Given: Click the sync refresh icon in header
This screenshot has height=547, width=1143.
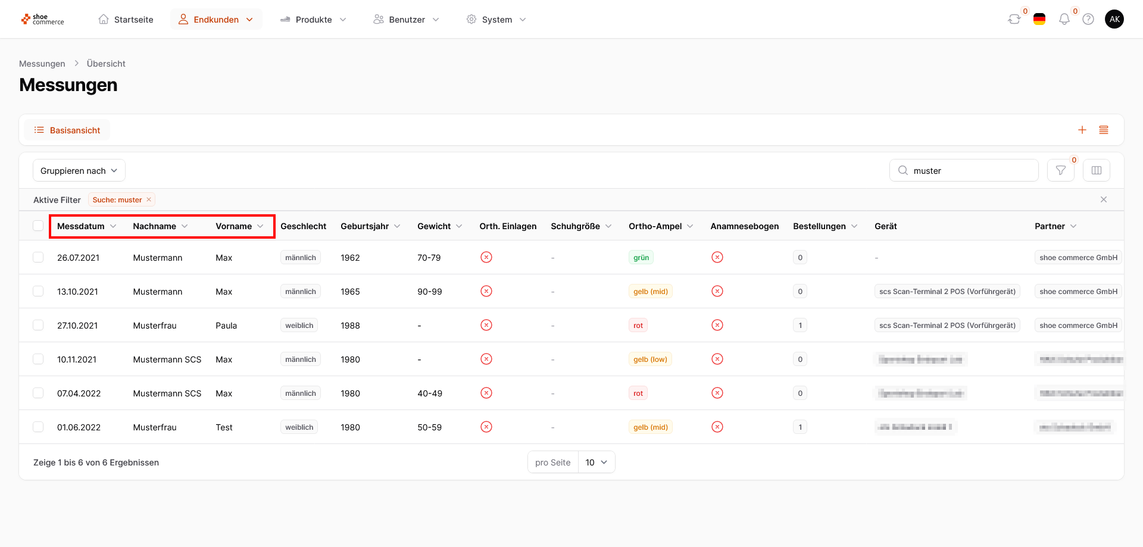Looking at the screenshot, I should (1014, 19).
